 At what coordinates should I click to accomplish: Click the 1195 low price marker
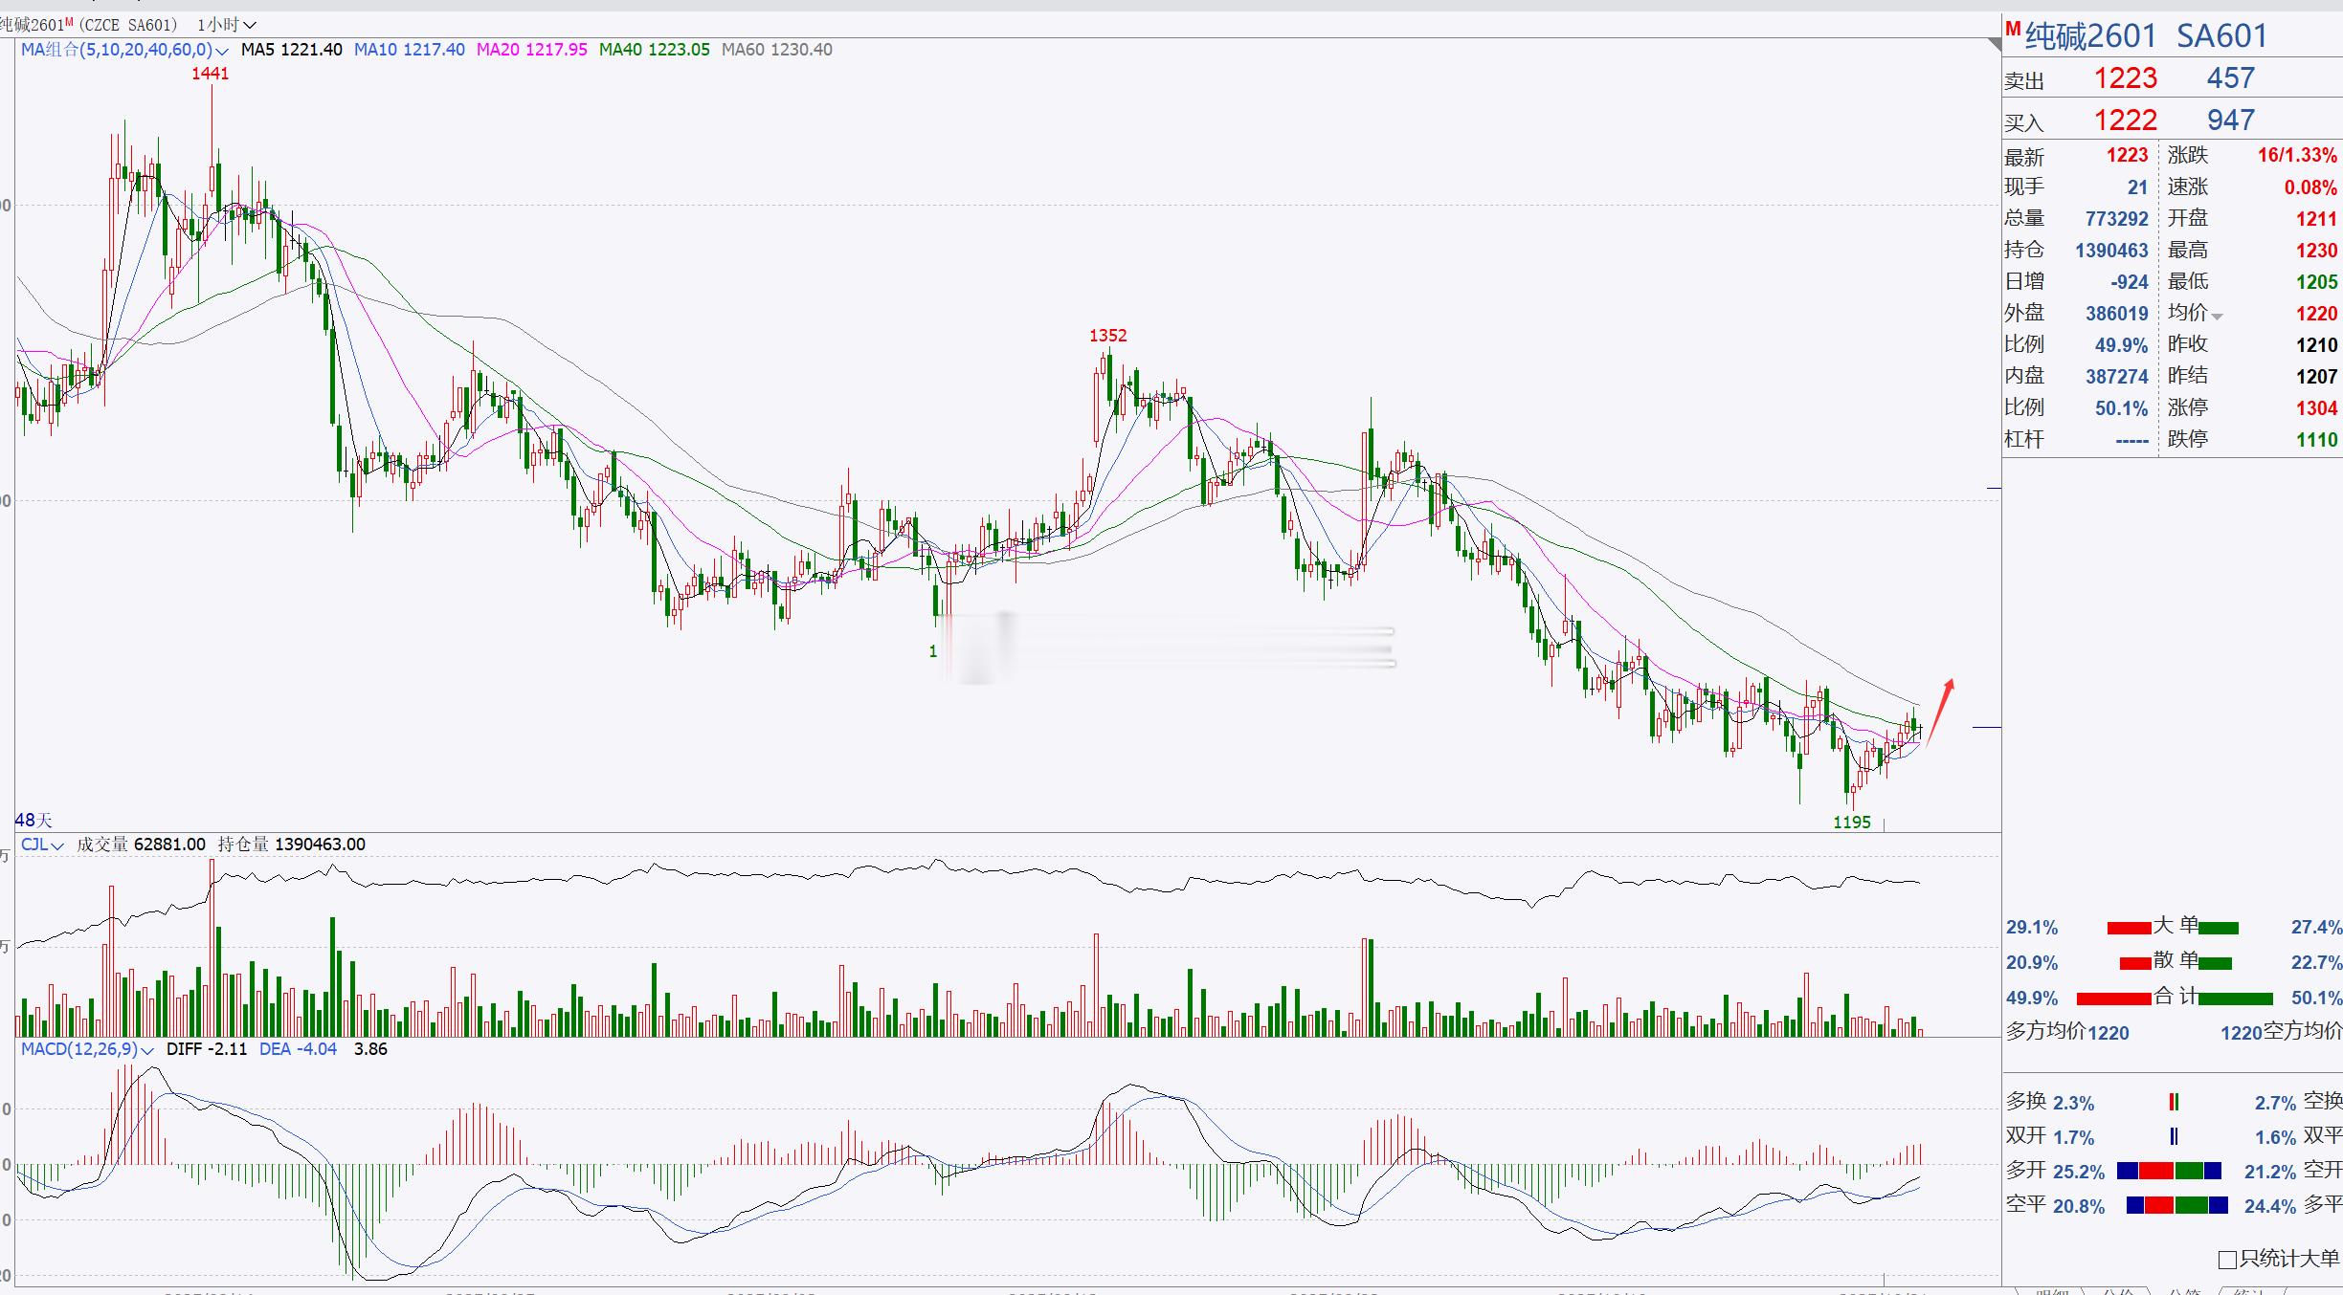(x=1851, y=822)
